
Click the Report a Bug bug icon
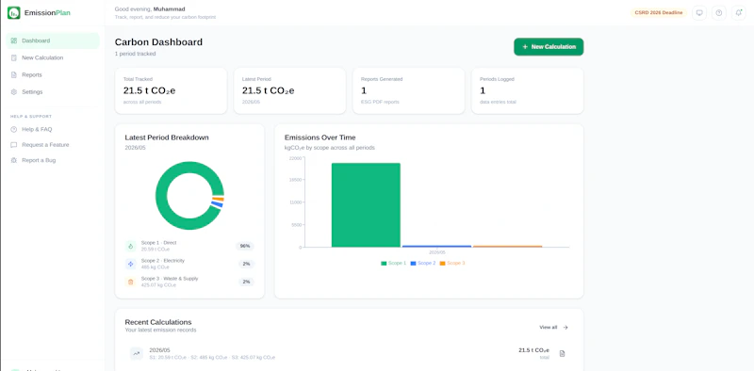pos(13,160)
